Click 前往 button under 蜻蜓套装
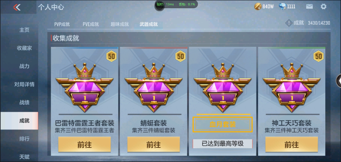 point(153,144)
